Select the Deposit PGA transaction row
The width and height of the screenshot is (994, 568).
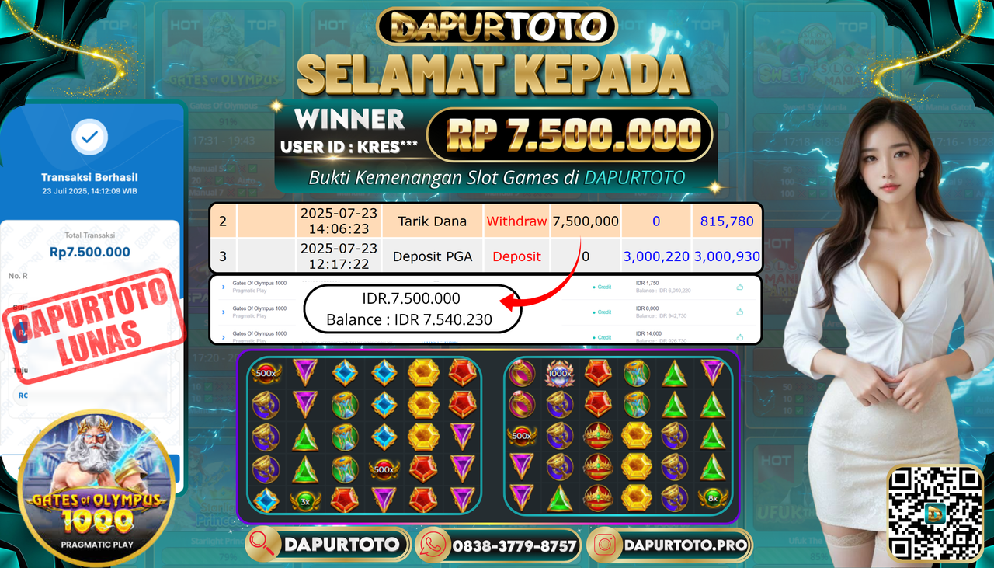pos(486,256)
